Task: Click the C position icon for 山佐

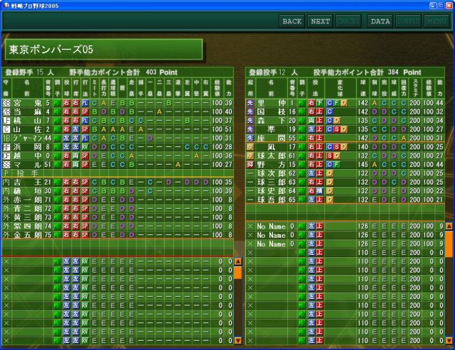Action: (x=6, y=129)
